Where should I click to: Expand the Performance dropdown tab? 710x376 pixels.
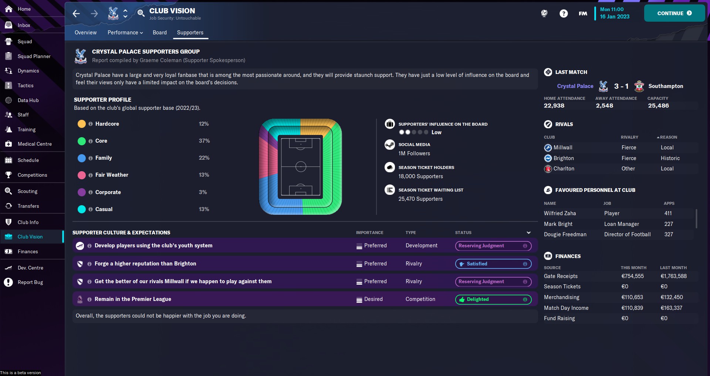click(x=125, y=33)
